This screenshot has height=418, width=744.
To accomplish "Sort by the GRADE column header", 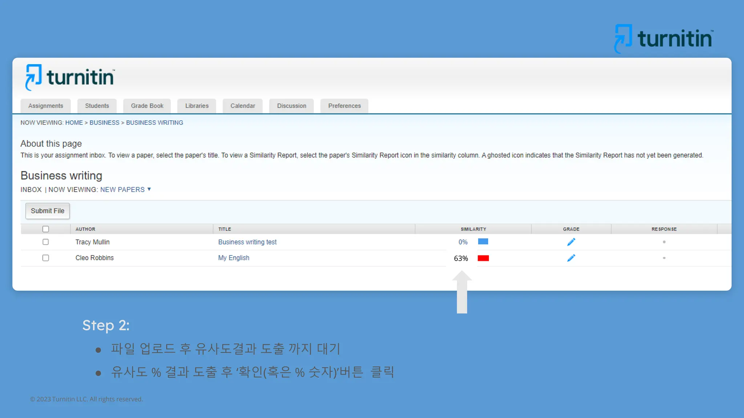I will tap(571, 229).
